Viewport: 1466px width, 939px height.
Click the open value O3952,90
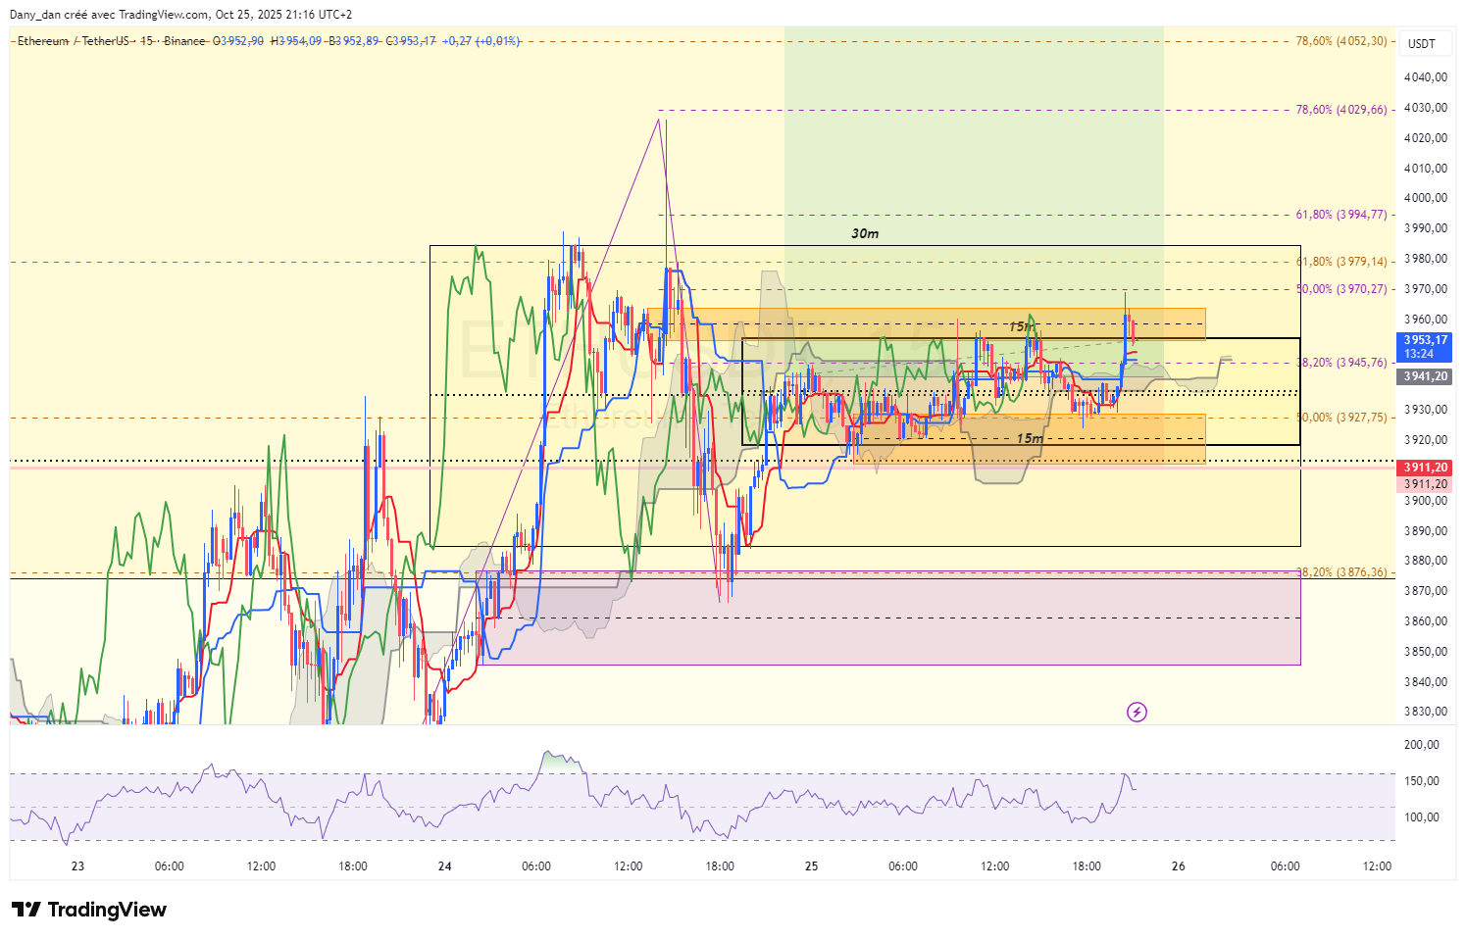pos(238,41)
